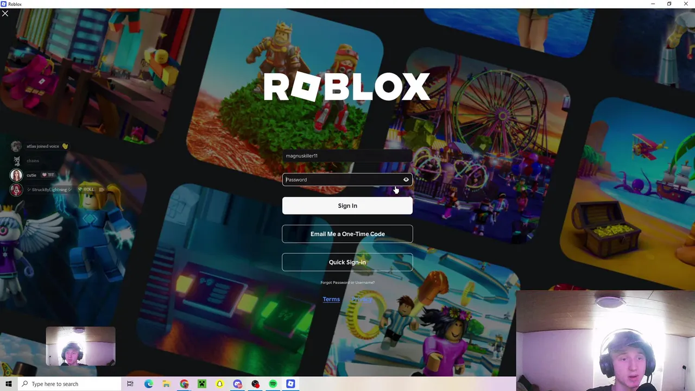Launch Microsoft Edge from taskbar
This screenshot has width=695, height=391.
click(x=148, y=384)
